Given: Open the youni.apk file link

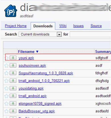Looking at the screenshot, I should coord(26,58).
